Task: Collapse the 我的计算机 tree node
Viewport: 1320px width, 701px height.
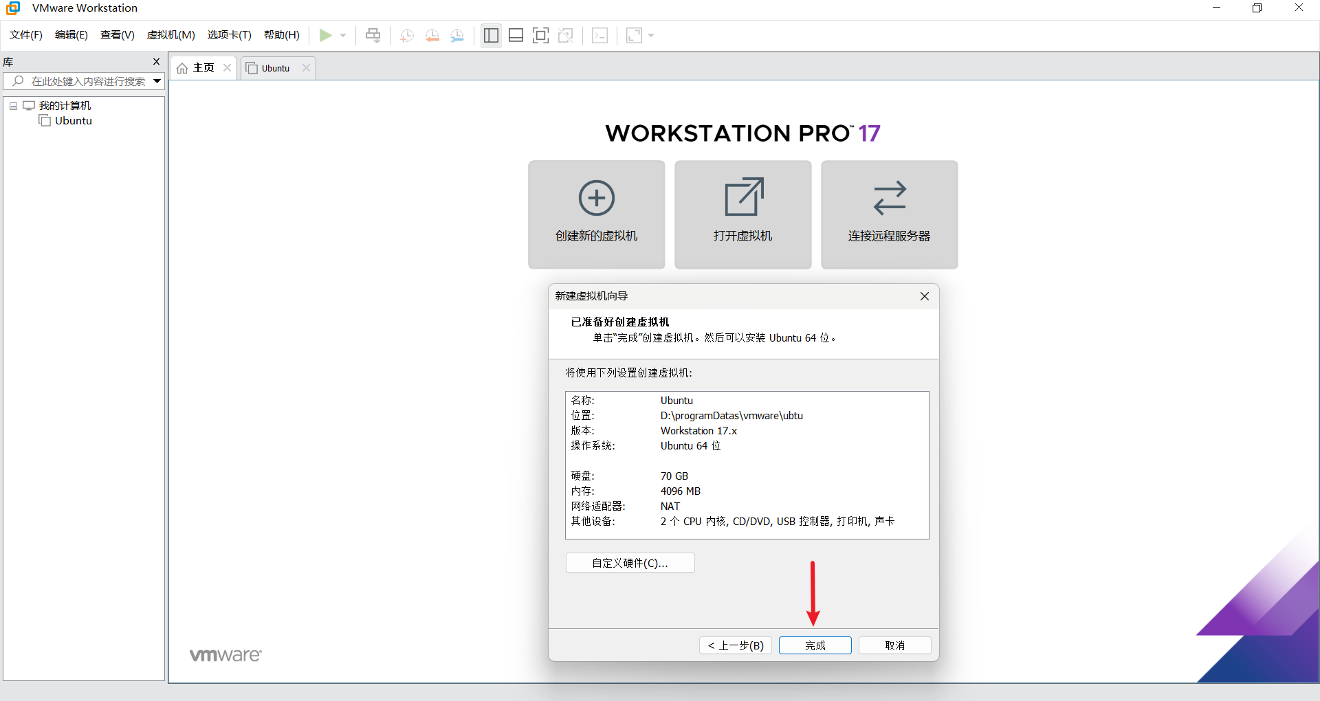Action: tap(13, 106)
